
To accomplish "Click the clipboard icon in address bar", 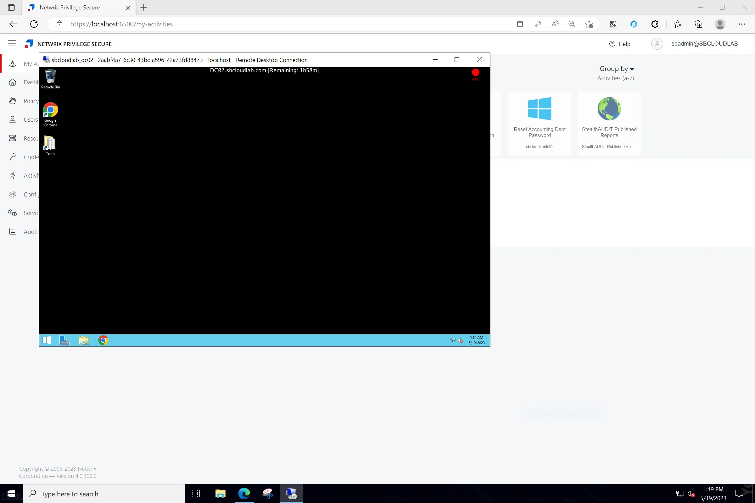I will click(520, 24).
